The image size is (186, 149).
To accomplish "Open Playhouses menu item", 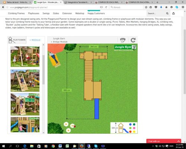I will tap(33, 13).
